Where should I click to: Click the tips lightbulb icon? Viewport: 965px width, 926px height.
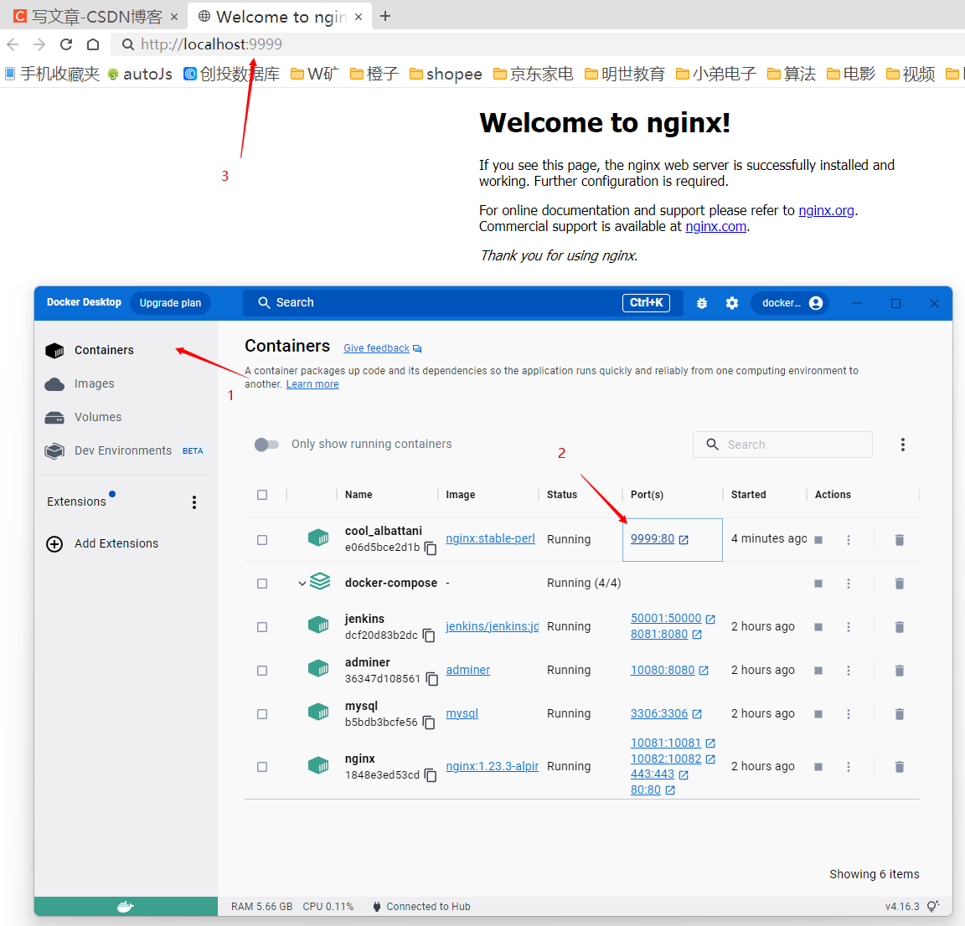933,906
